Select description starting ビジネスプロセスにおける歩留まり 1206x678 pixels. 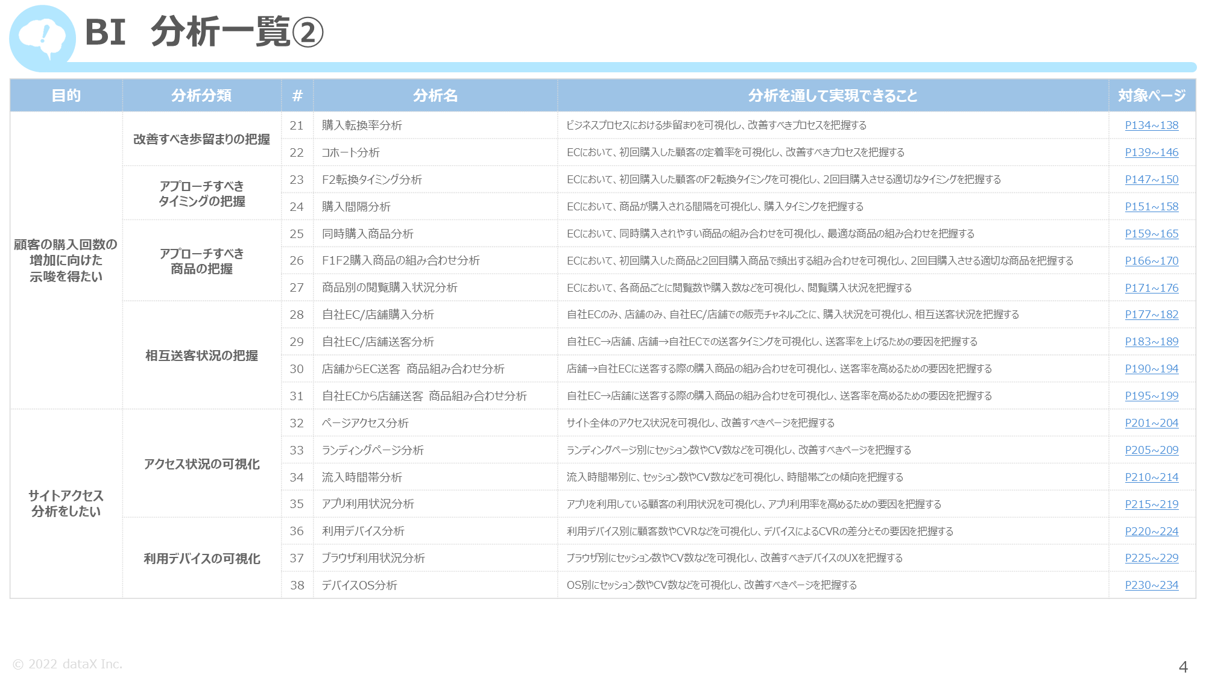(x=716, y=125)
